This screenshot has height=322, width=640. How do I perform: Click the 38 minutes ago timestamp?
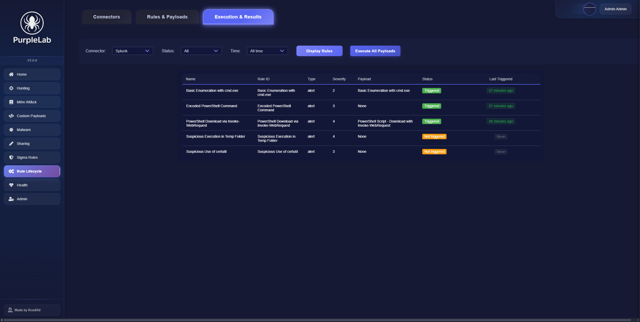pos(501,121)
